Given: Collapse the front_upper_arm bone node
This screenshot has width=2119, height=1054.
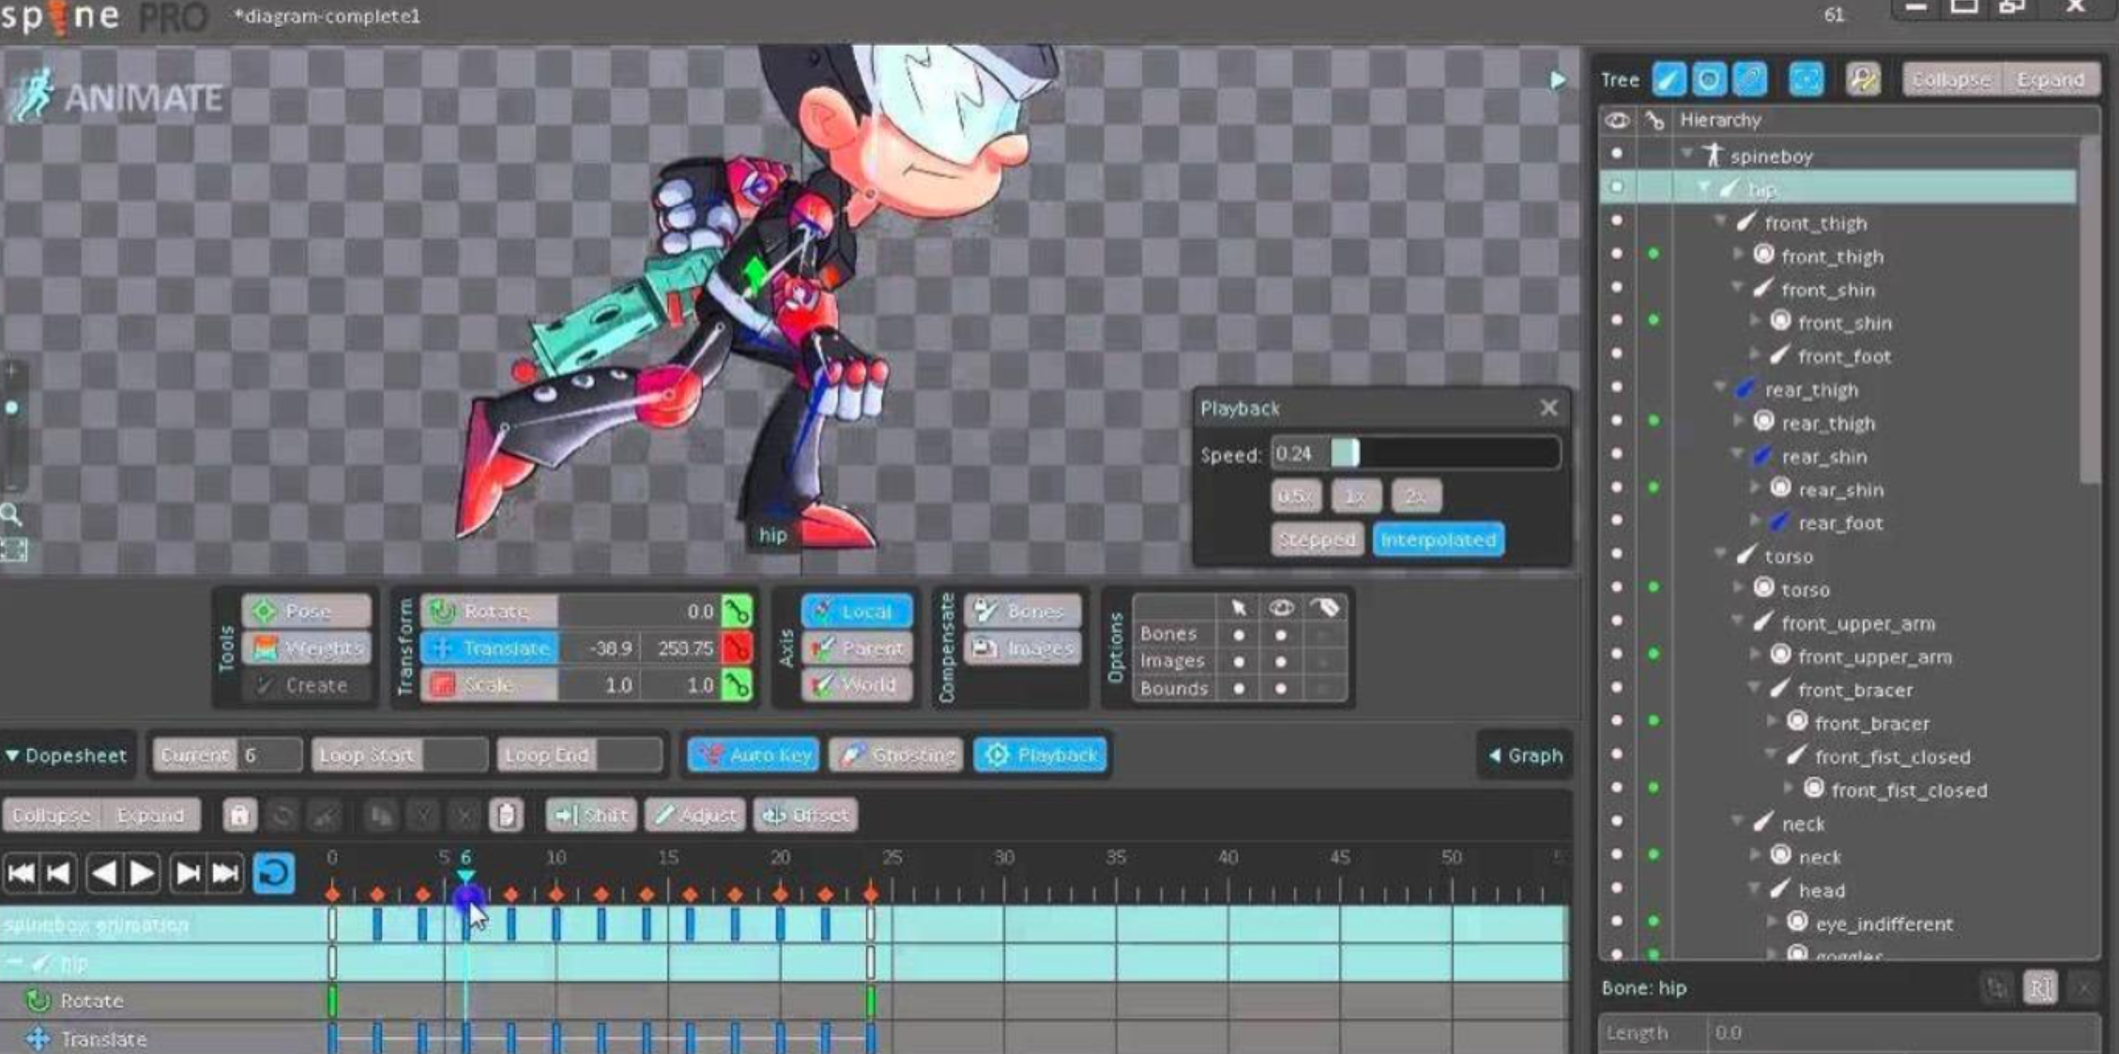Looking at the screenshot, I should click(x=1737, y=622).
